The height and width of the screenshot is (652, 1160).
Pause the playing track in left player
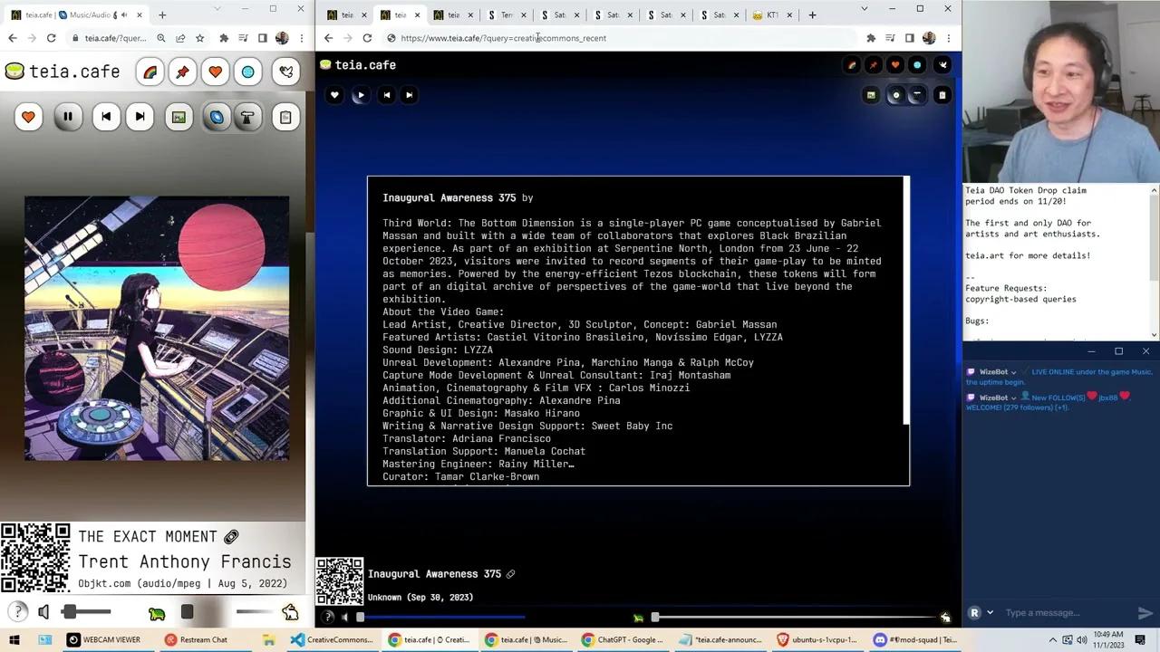tap(68, 117)
